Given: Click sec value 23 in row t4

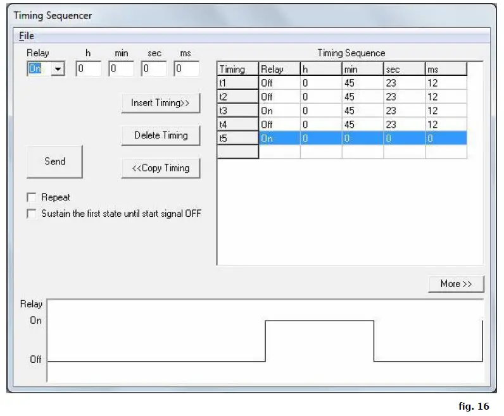Looking at the screenshot, I should (405, 125).
